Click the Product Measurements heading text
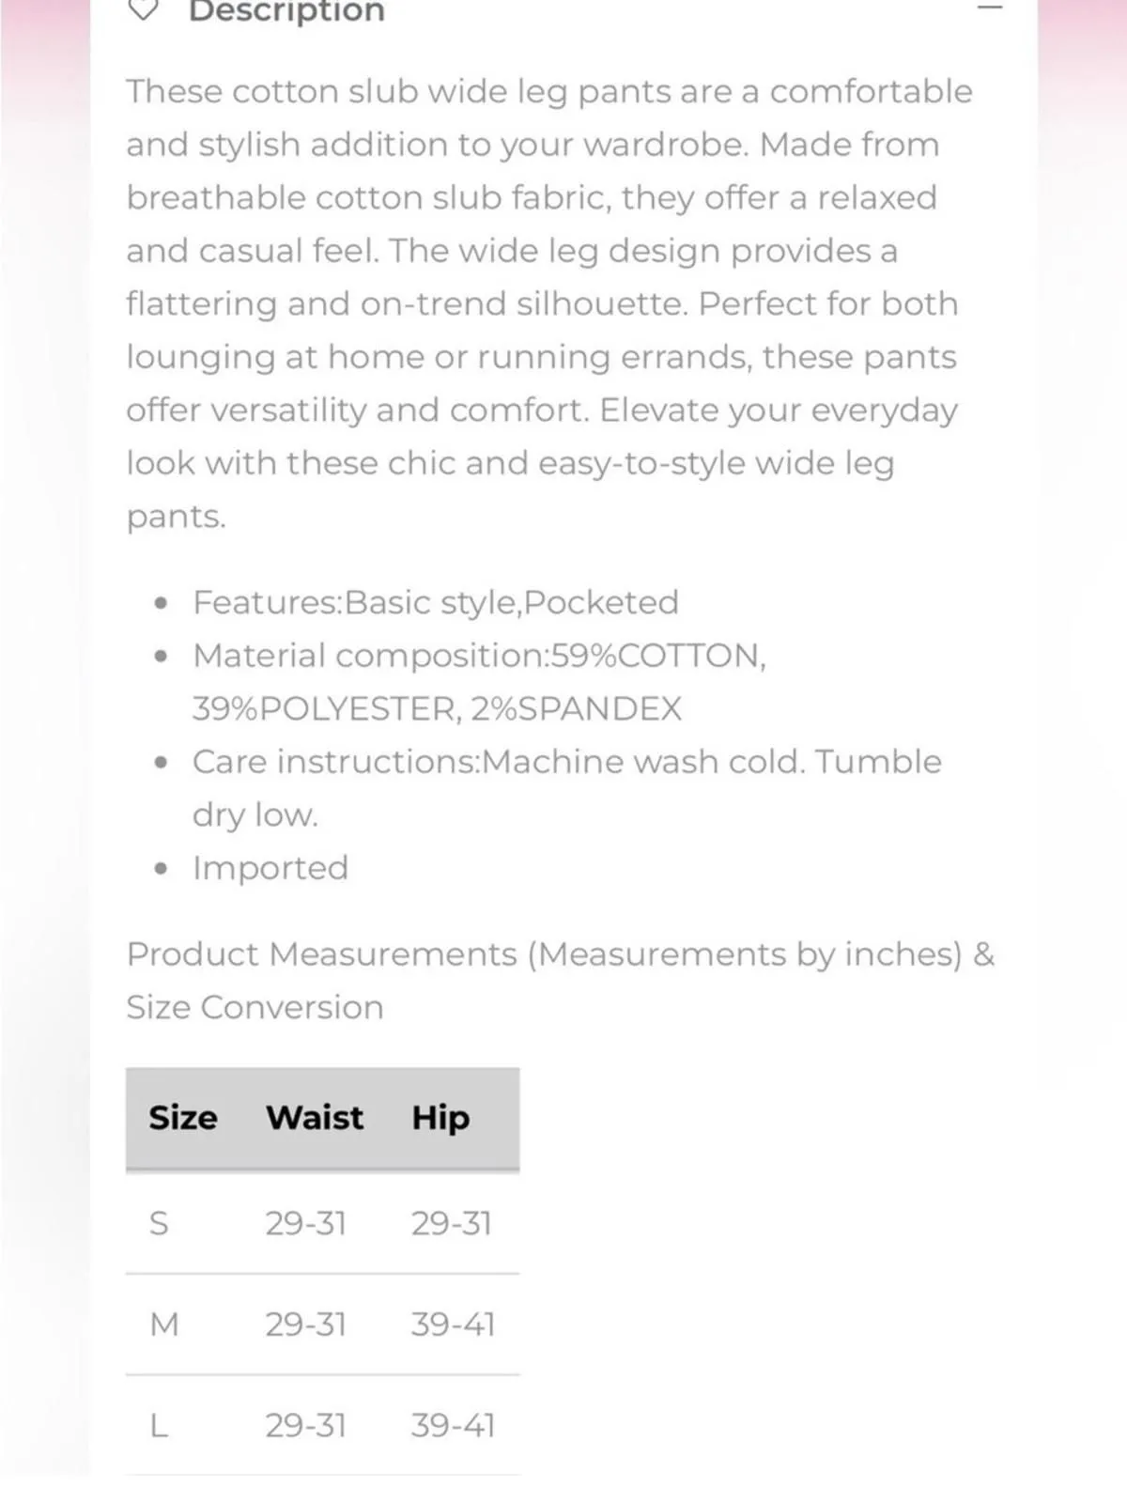The image size is (1127, 1503). pyautogui.click(x=561, y=981)
